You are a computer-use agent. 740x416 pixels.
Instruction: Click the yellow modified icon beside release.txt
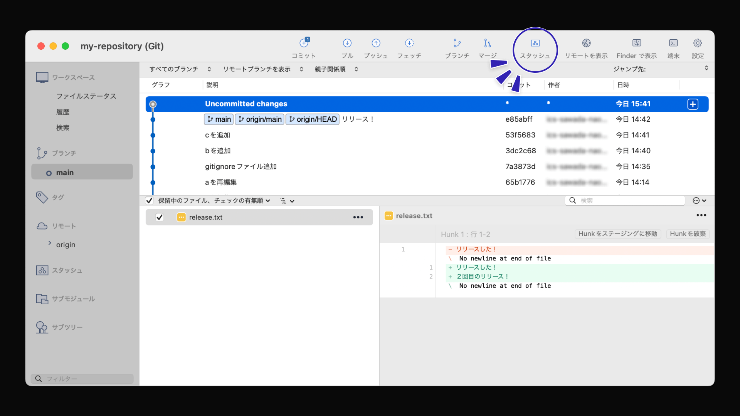click(x=181, y=217)
